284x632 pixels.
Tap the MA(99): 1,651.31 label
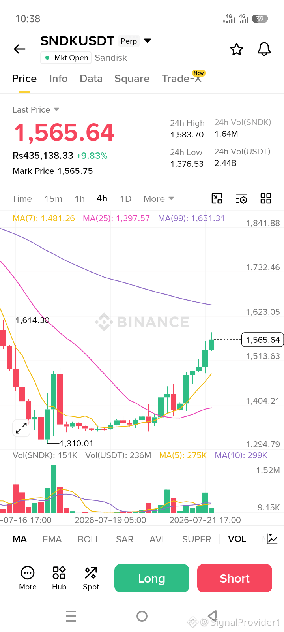(191, 218)
